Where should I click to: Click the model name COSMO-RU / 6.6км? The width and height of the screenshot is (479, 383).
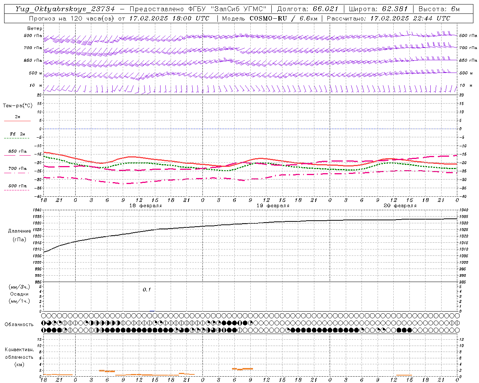click(x=283, y=18)
